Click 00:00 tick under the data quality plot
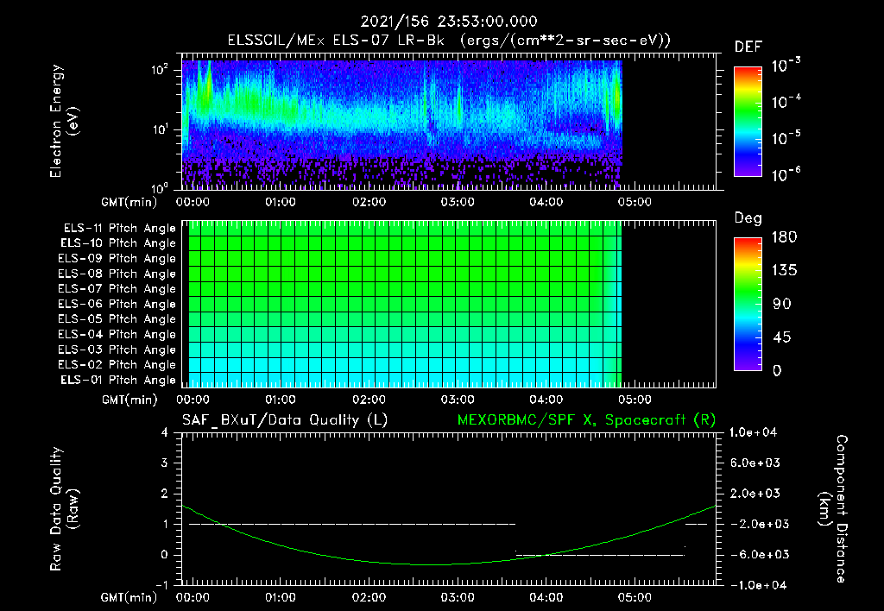The width and height of the screenshot is (884, 611). pos(193,597)
